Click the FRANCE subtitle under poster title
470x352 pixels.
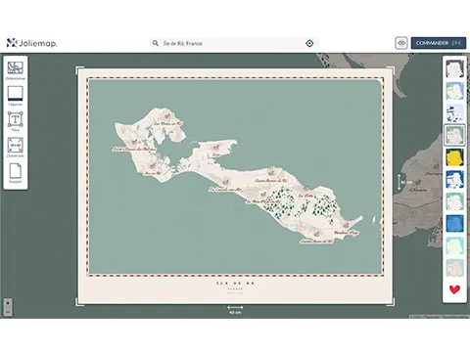pos(235,288)
